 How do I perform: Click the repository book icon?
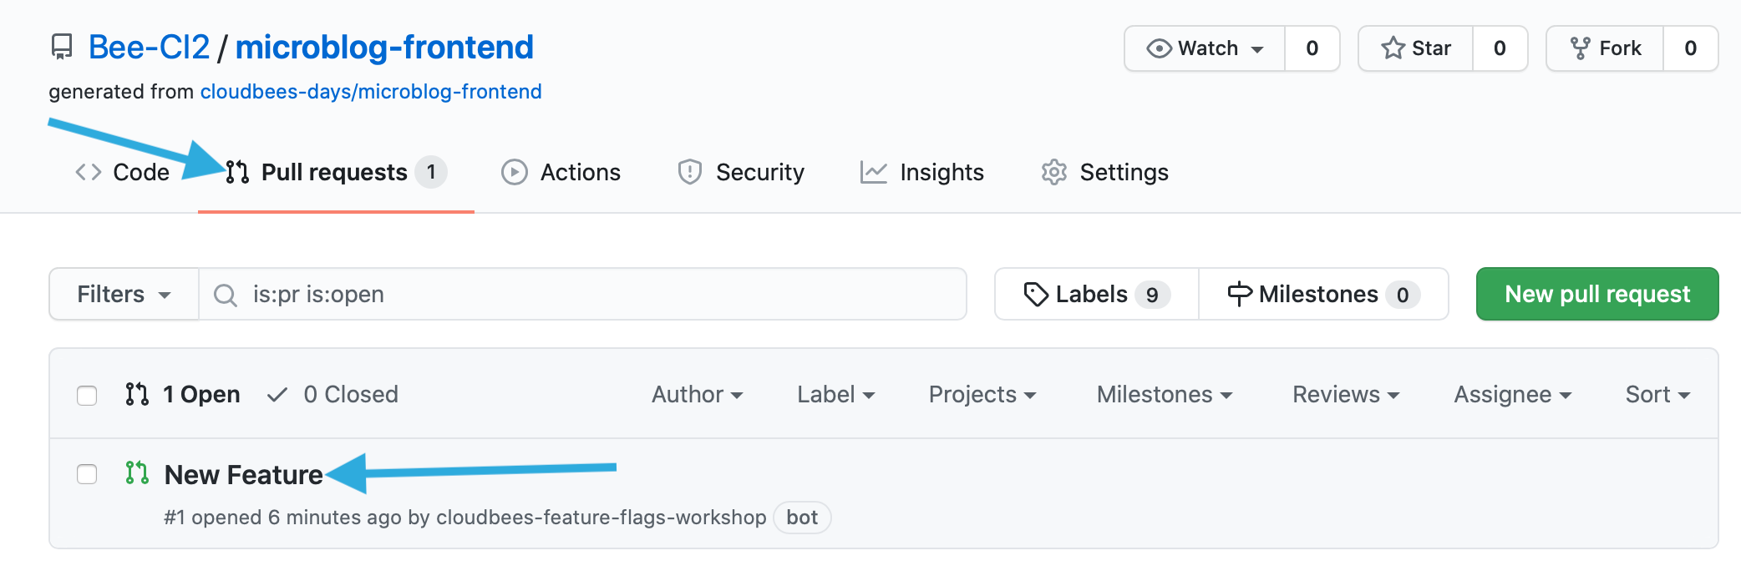(61, 48)
